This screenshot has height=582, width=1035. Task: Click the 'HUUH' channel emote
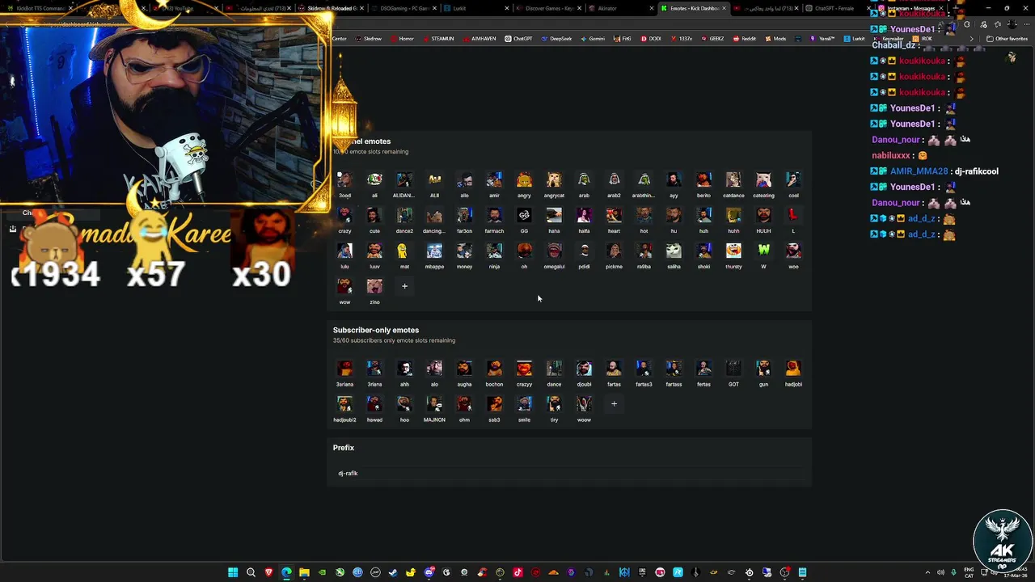coord(763,215)
